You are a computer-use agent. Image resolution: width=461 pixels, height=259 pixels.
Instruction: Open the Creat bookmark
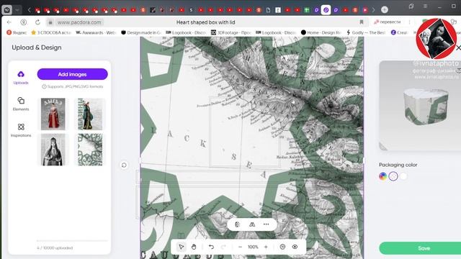tap(399, 32)
